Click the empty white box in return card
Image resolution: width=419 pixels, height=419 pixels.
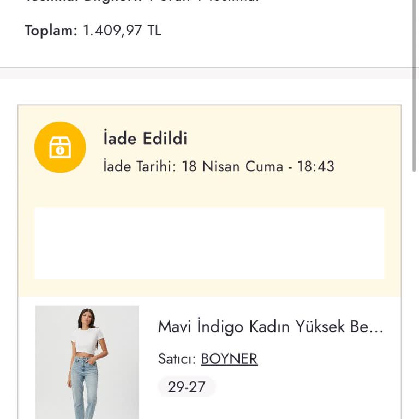(209, 243)
